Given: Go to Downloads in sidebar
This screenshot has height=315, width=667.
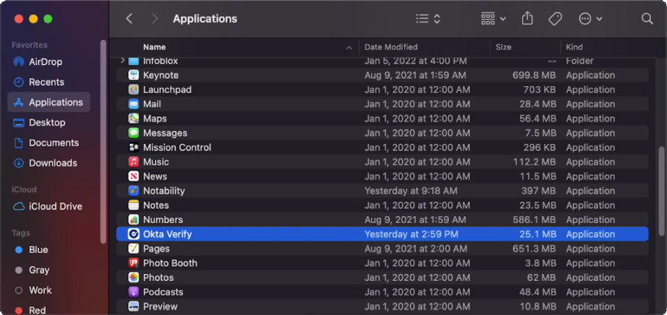Looking at the screenshot, I should tap(52, 163).
